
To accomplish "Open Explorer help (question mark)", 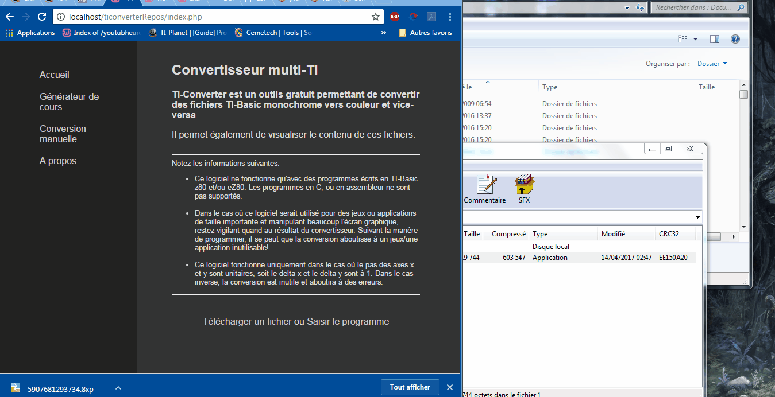I will tap(735, 39).
